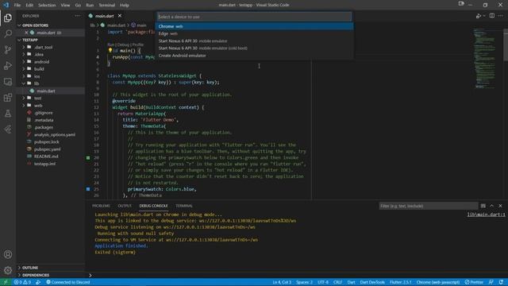Open editor more actions ellipsis
This screenshot has width=508, height=286.
501,16
